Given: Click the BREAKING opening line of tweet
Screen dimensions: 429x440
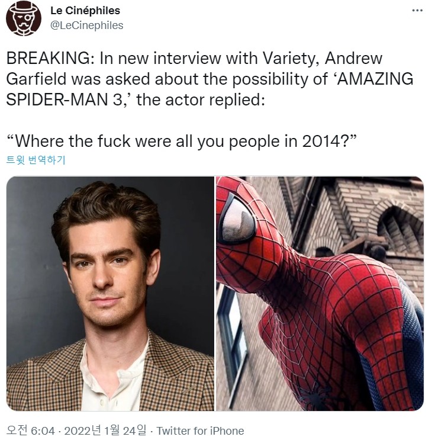Looking at the screenshot, I should coord(194,59).
